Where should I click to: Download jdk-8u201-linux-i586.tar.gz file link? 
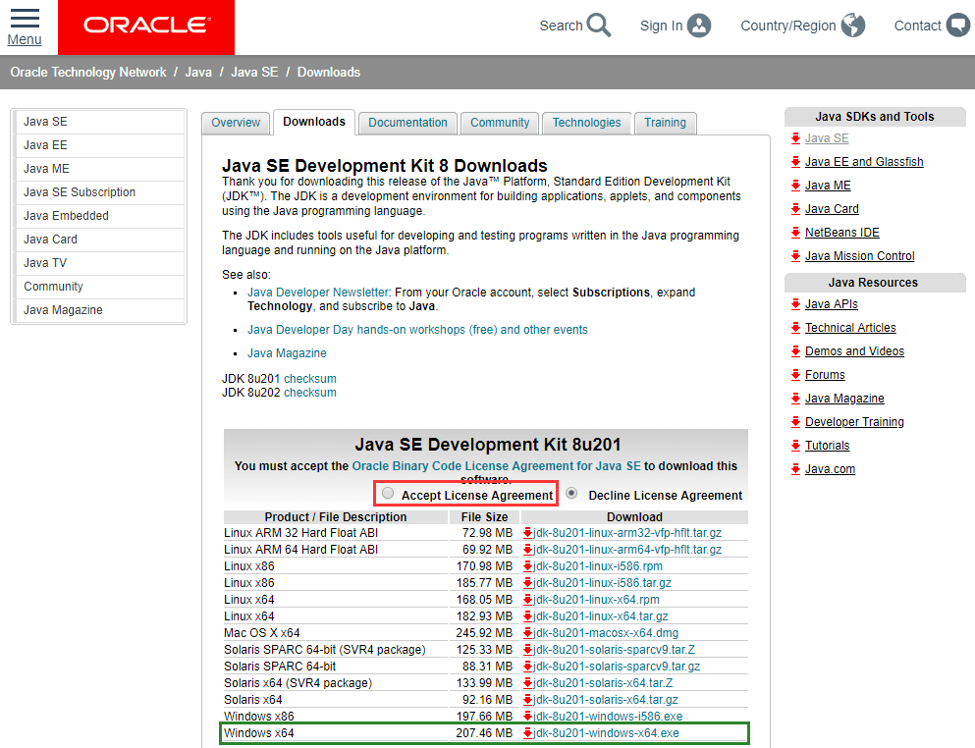[602, 583]
